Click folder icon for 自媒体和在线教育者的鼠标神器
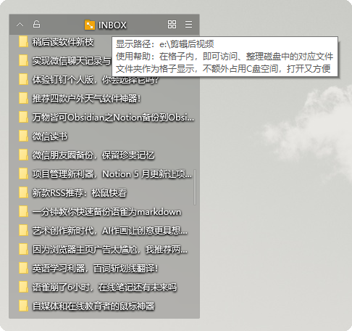 (23, 306)
